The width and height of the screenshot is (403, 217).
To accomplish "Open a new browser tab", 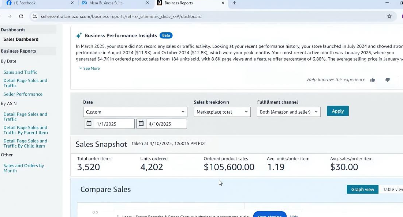I will [x=234, y=3].
